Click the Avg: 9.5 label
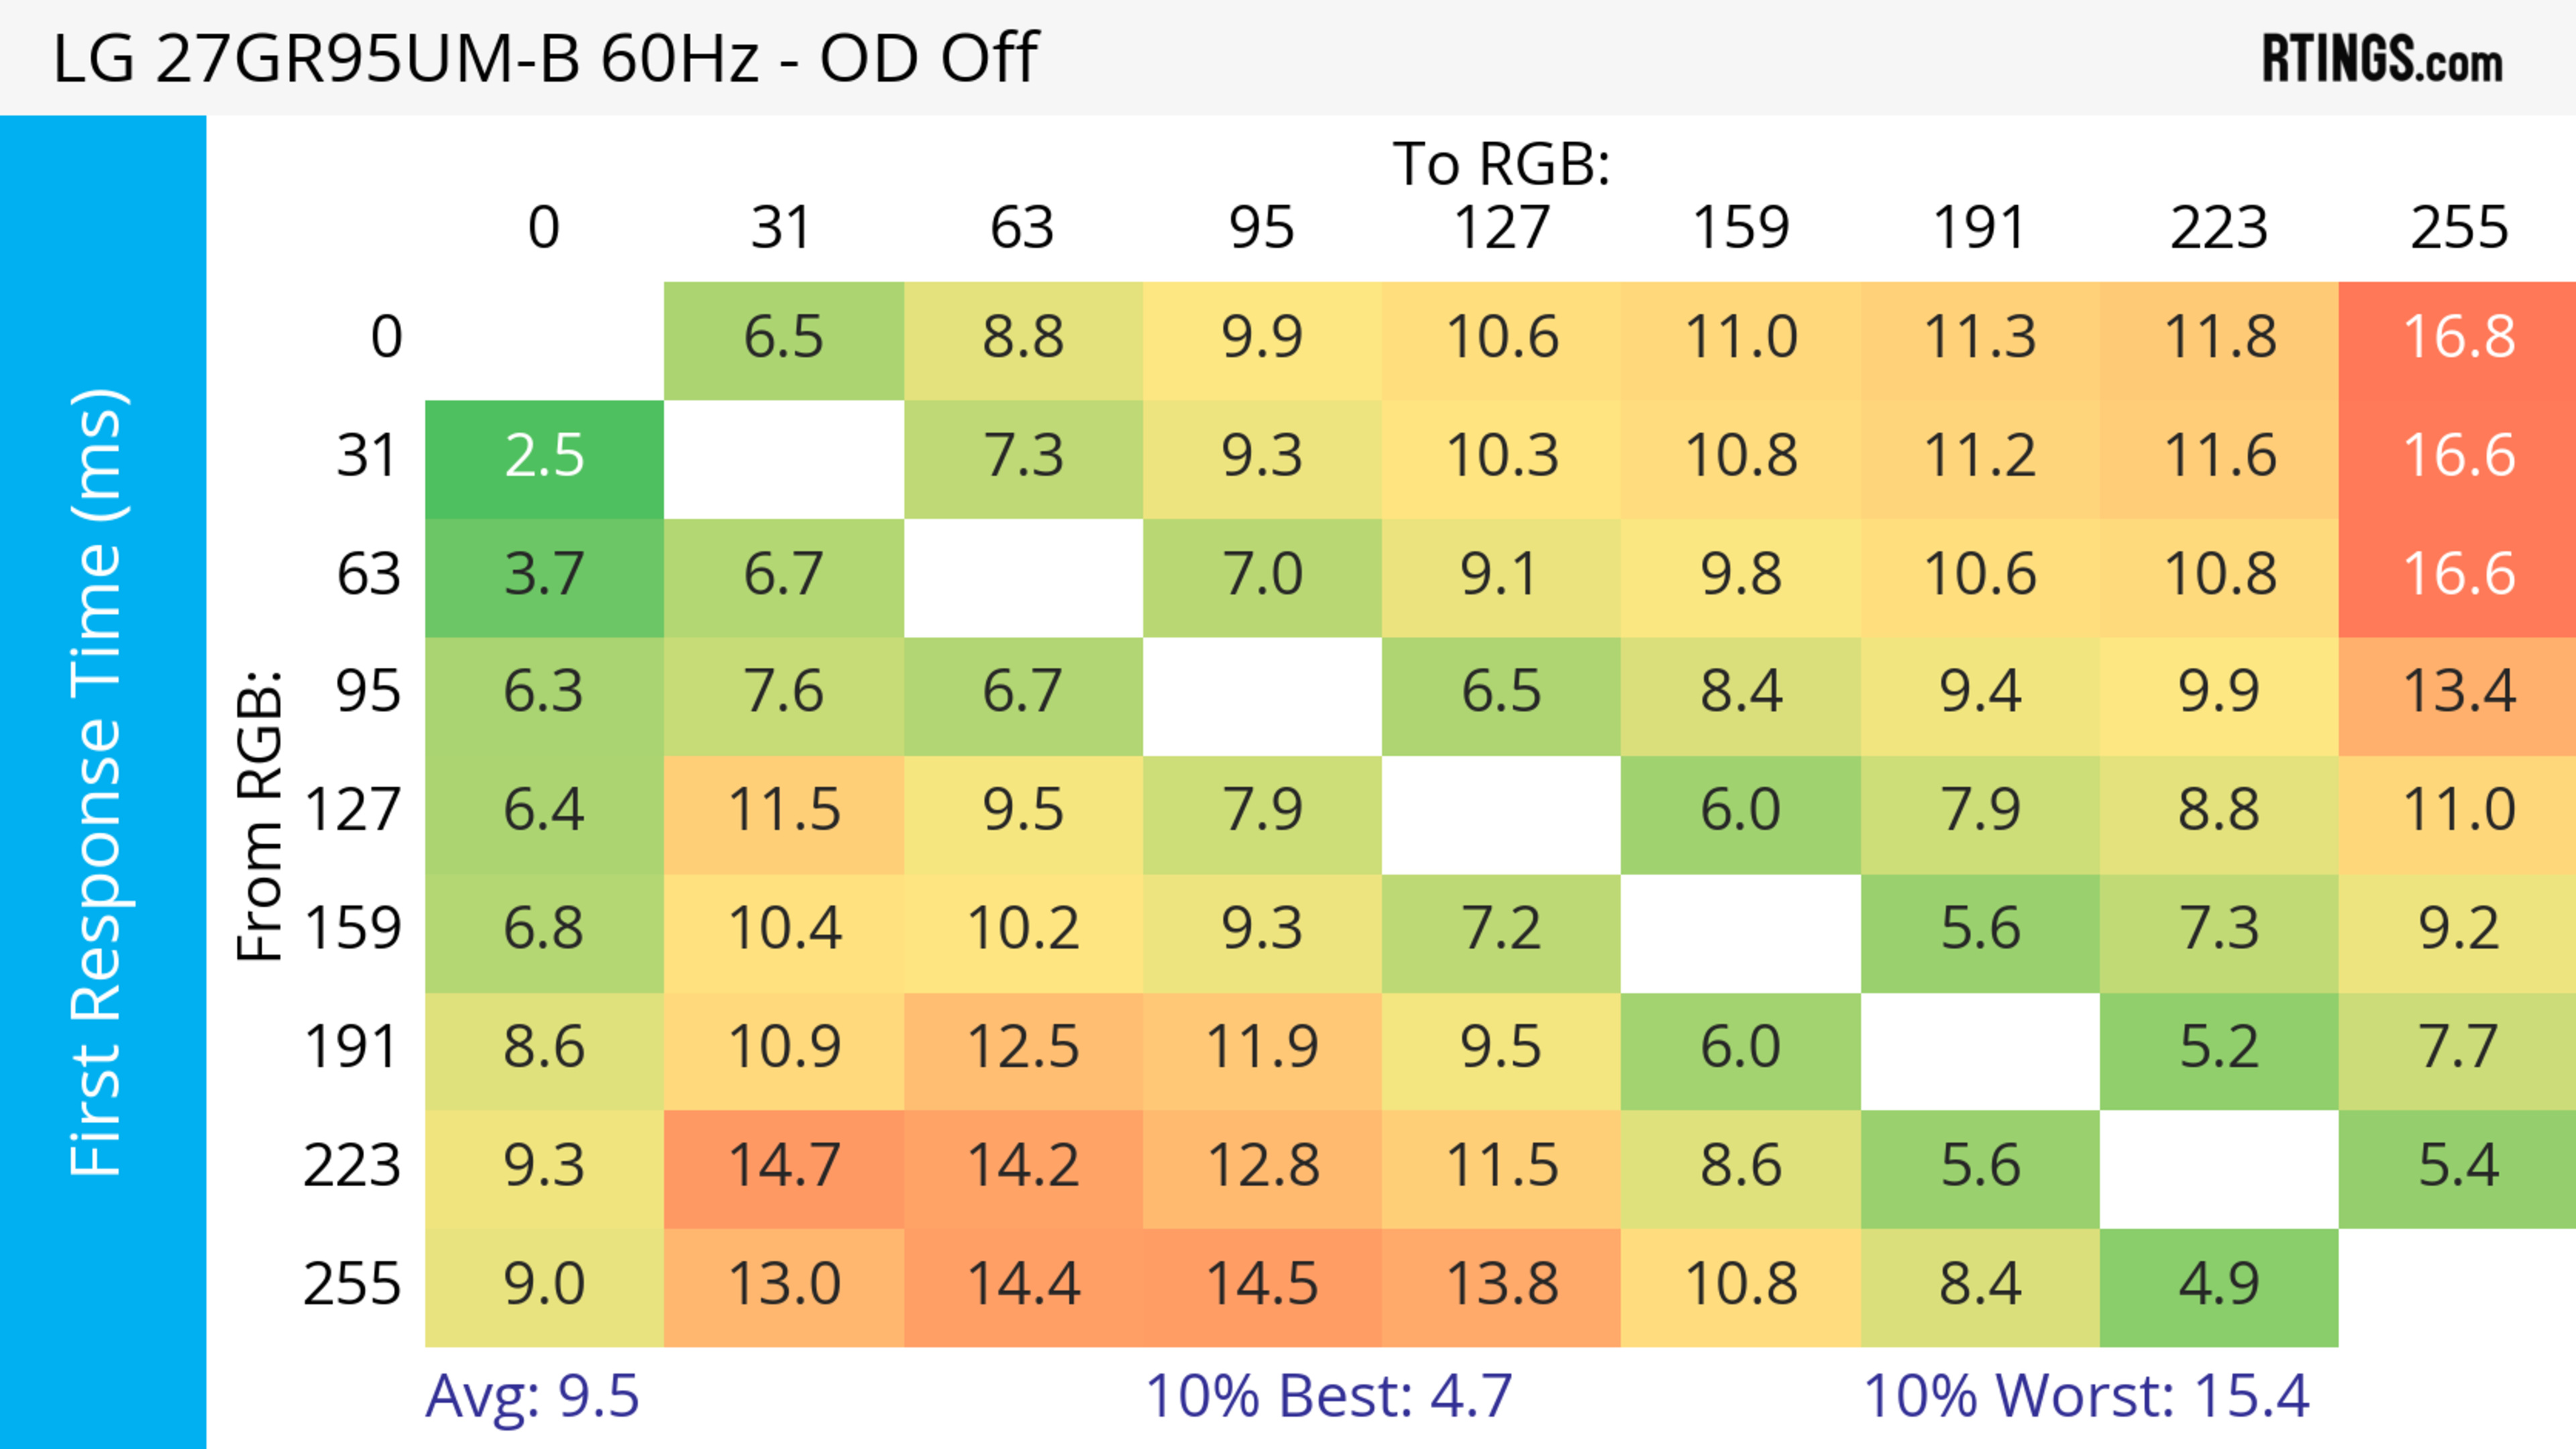The width and height of the screenshot is (2576, 1449). [532, 1396]
